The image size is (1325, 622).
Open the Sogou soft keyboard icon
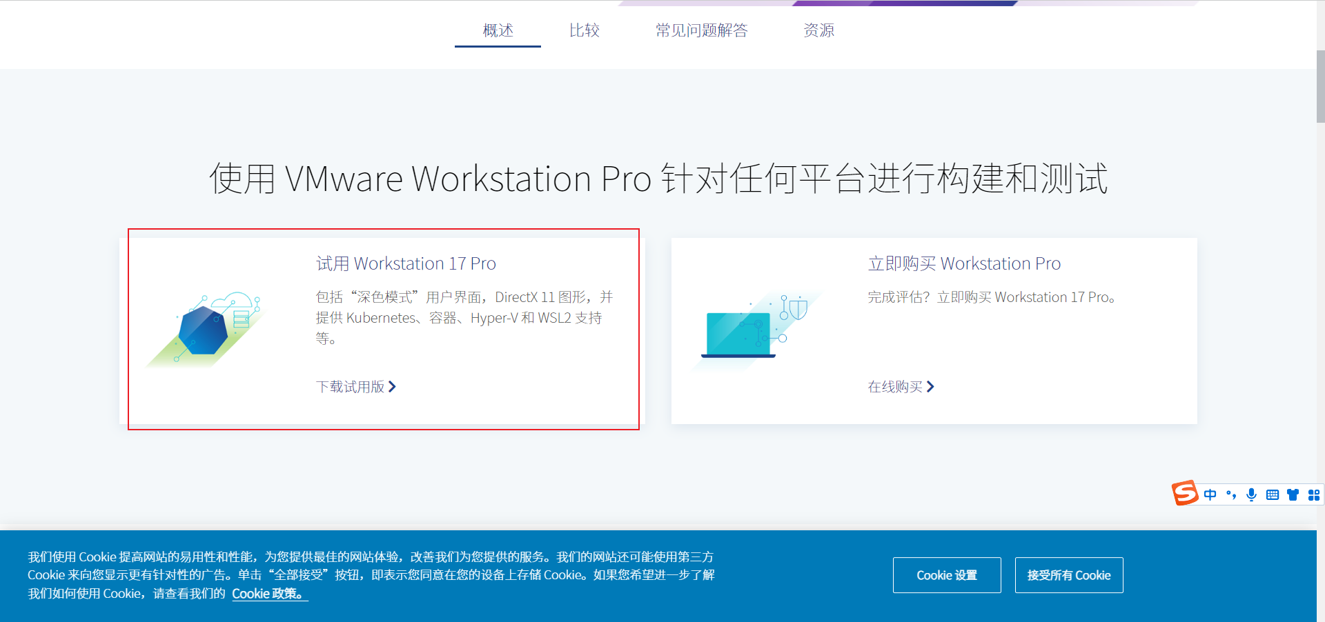[x=1273, y=494]
